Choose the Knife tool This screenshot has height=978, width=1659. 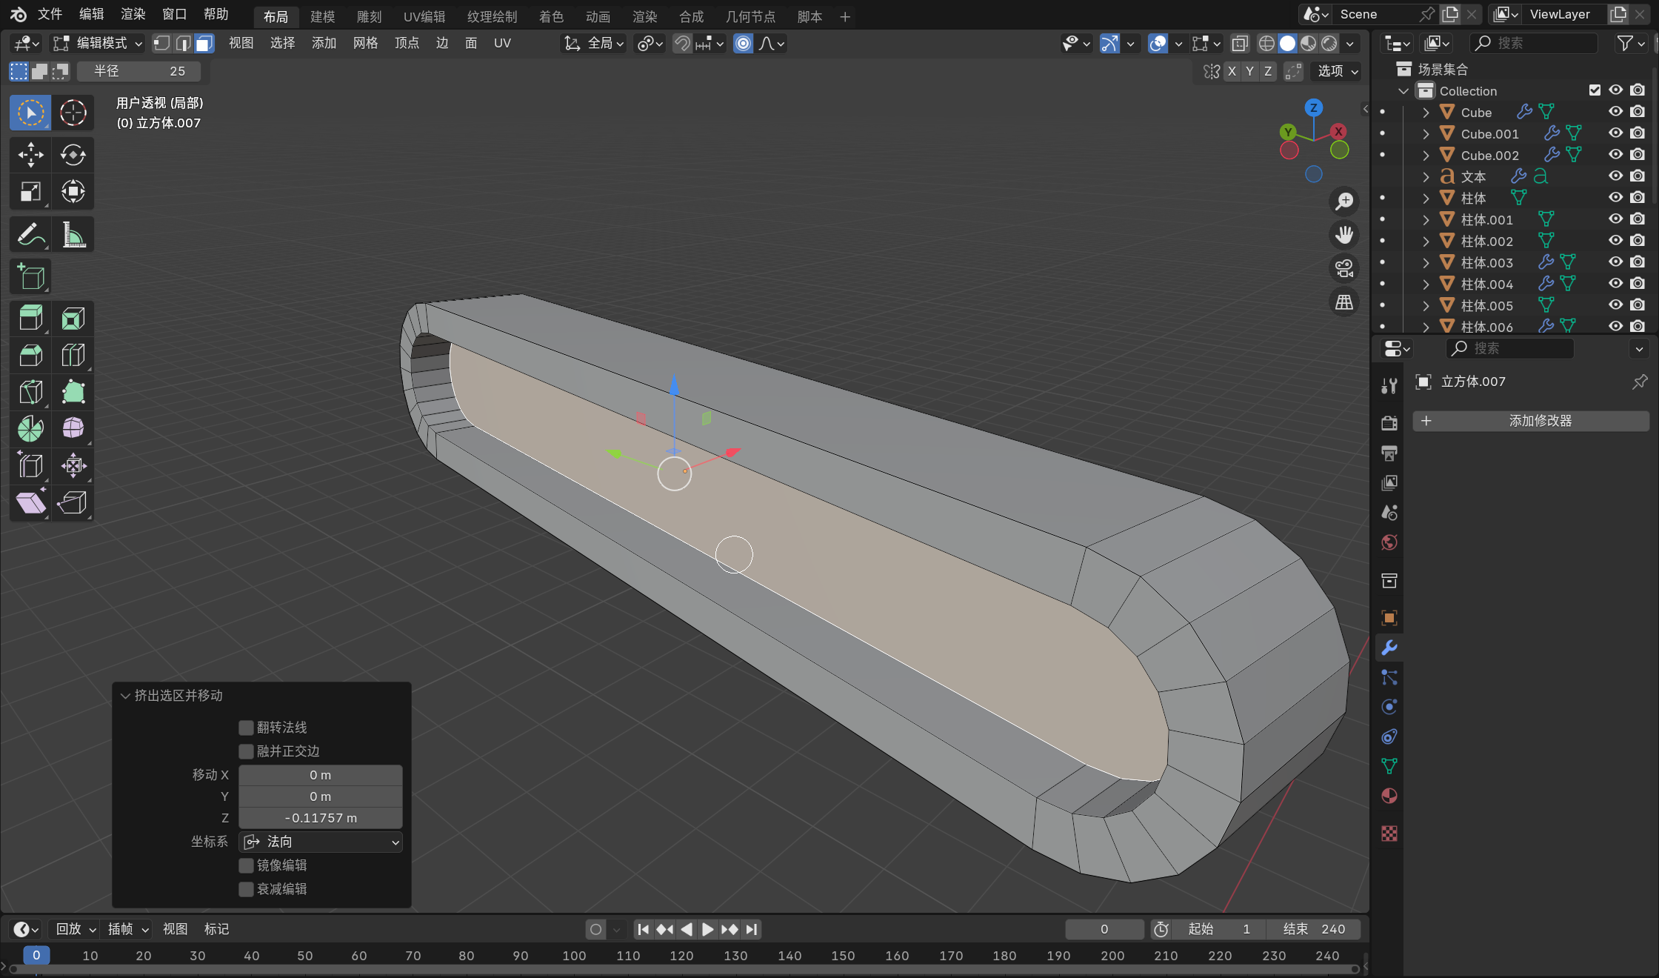[30, 392]
